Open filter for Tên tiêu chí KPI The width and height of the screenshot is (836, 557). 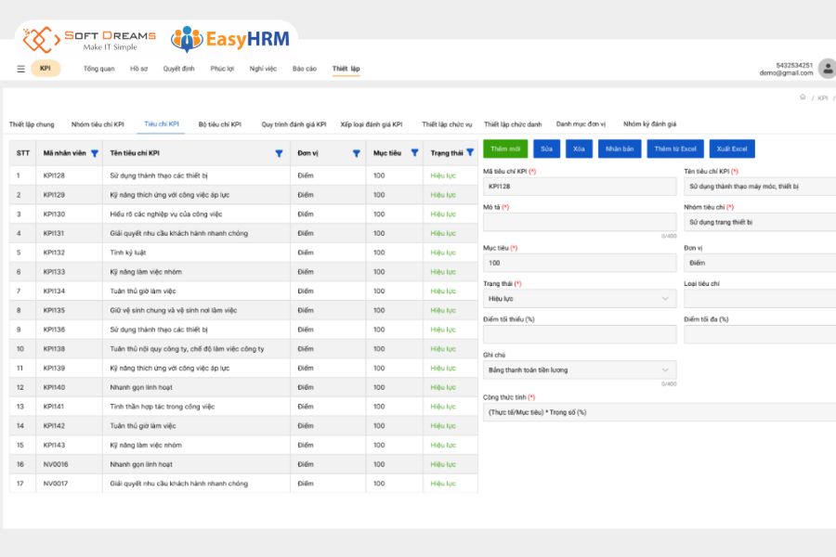coord(279,153)
